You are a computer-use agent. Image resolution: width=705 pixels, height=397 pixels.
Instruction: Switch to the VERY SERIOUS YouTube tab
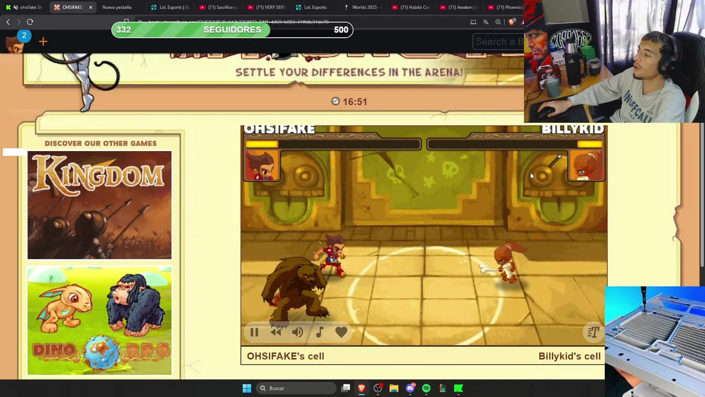click(x=267, y=7)
